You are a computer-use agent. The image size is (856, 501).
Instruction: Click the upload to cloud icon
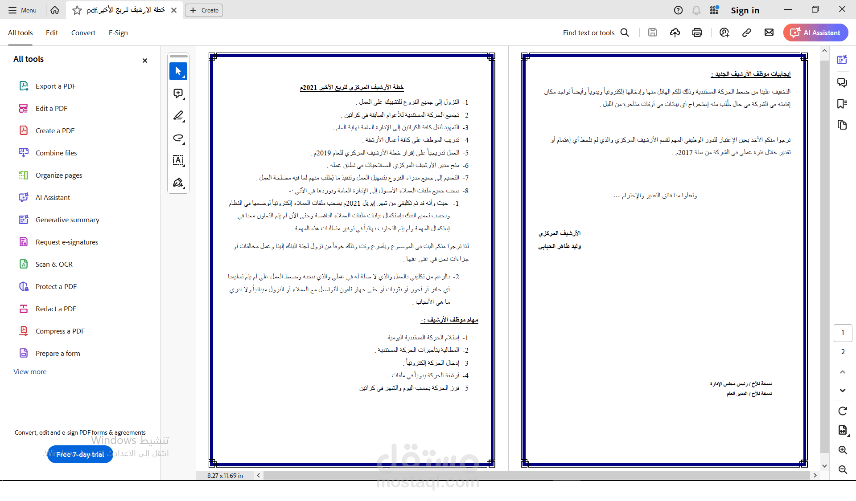[675, 33]
